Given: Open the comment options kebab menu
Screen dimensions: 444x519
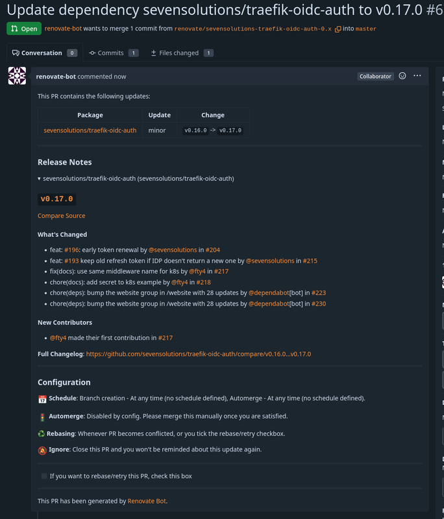Looking at the screenshot, I should tap(417, 76).
